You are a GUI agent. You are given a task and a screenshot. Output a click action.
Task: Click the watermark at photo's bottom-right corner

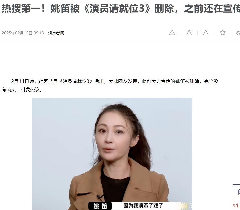(190, 205)
